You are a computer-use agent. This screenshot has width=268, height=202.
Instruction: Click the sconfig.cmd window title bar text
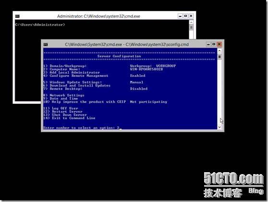click(127, 45)
